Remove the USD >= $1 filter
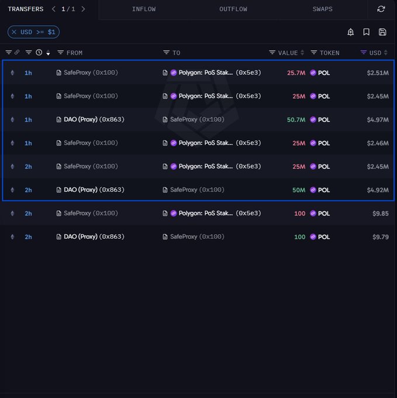Image resolution: width=397 pixels, height=398 pixels. coord(14,32)
